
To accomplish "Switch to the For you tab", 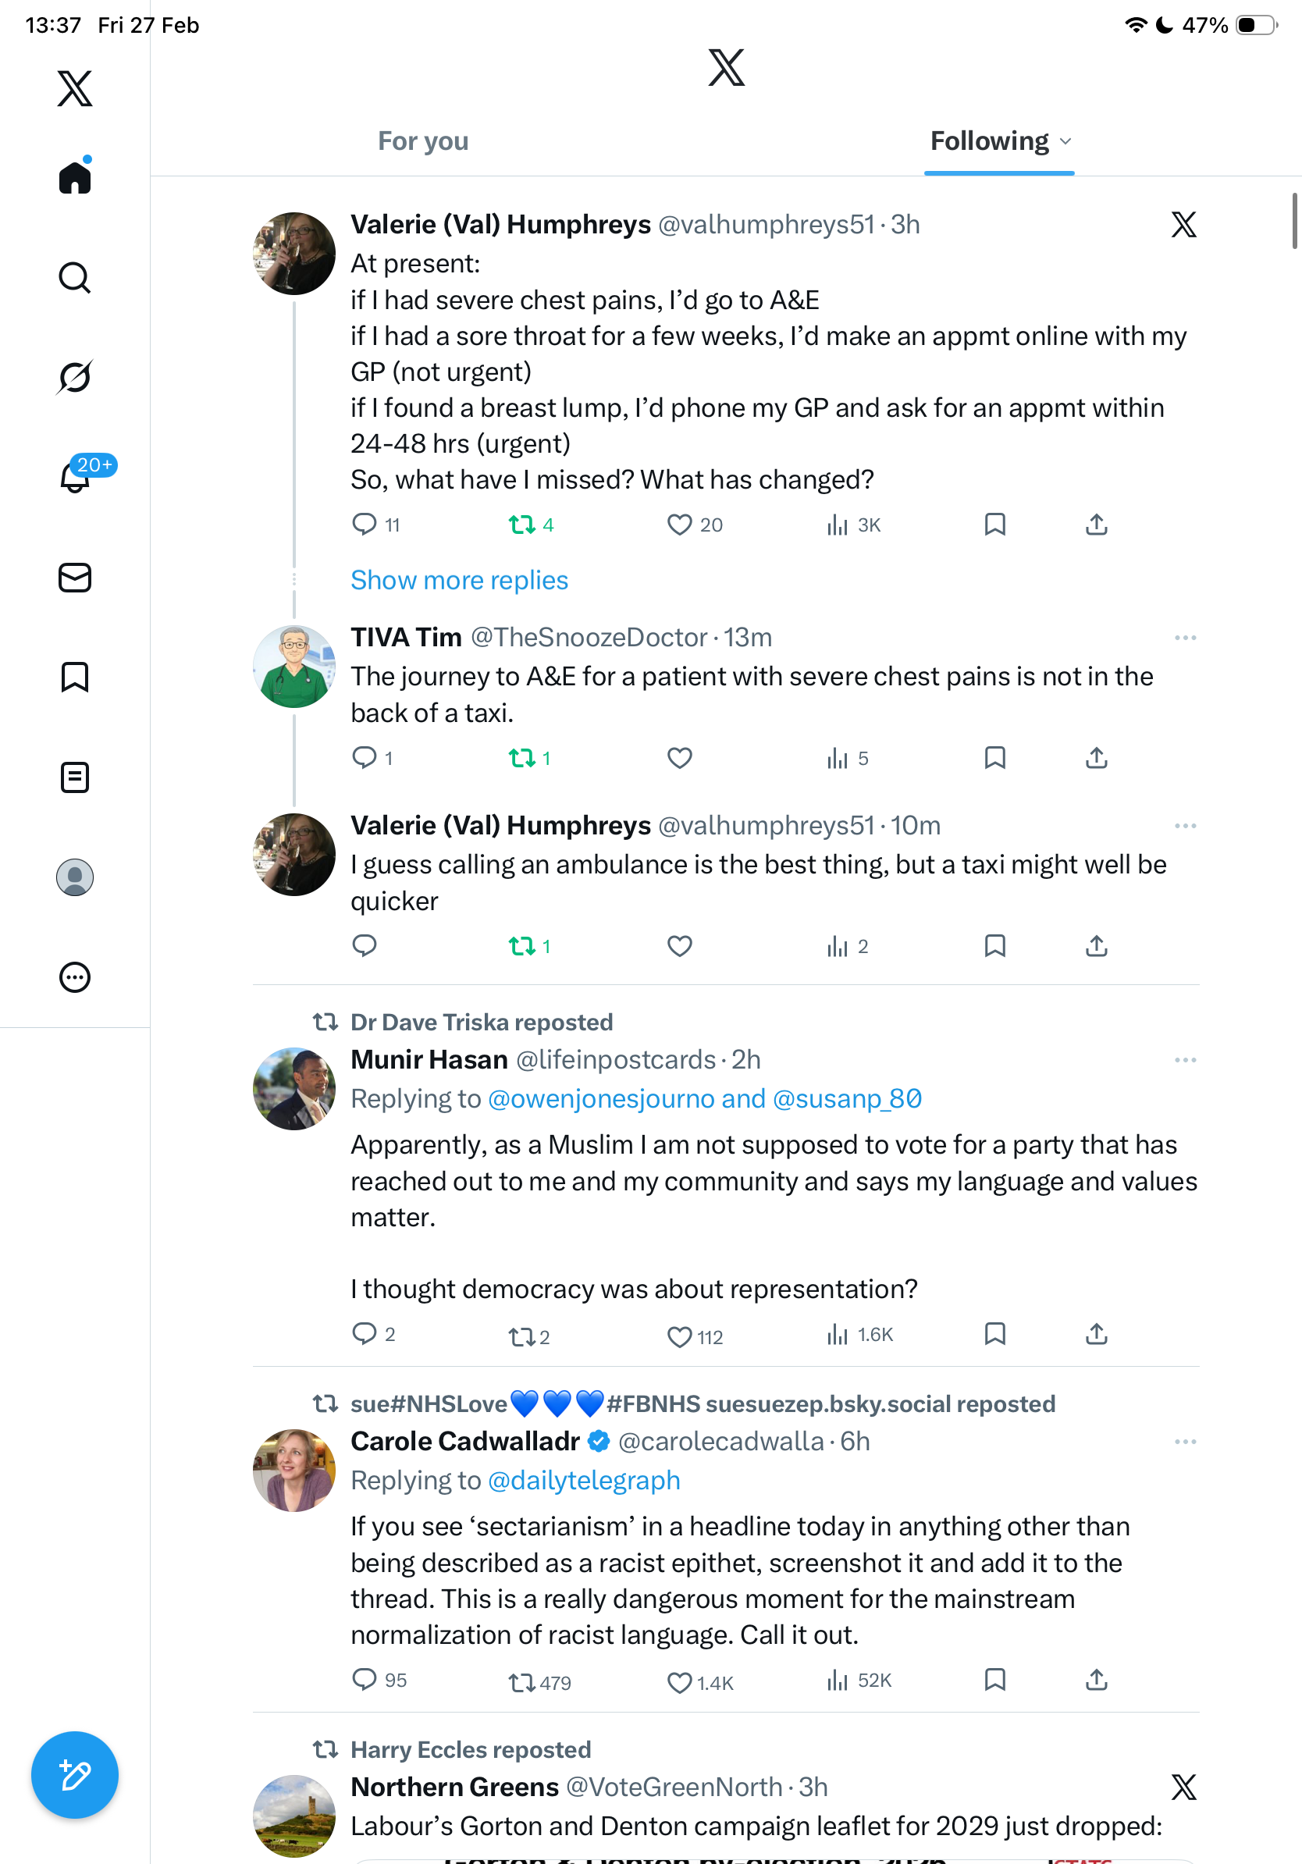I will click(x=423, y=141).
